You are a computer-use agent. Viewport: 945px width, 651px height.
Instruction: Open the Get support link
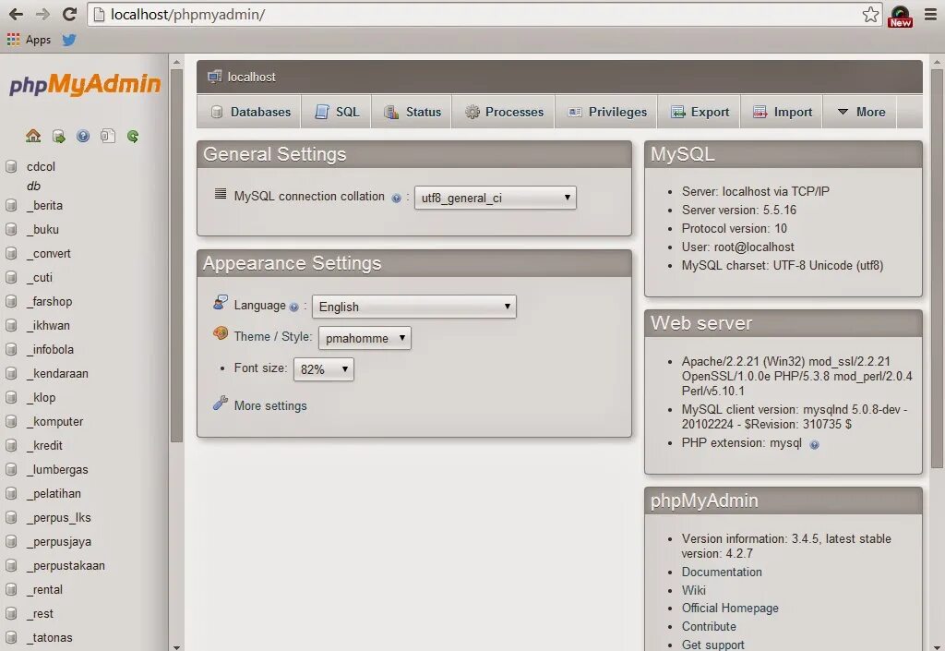[713, 645]
